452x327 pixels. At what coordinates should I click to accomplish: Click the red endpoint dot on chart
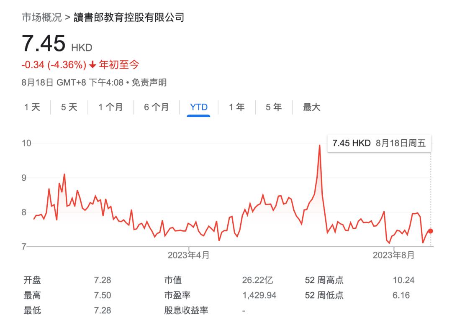(x=430, y=231)
